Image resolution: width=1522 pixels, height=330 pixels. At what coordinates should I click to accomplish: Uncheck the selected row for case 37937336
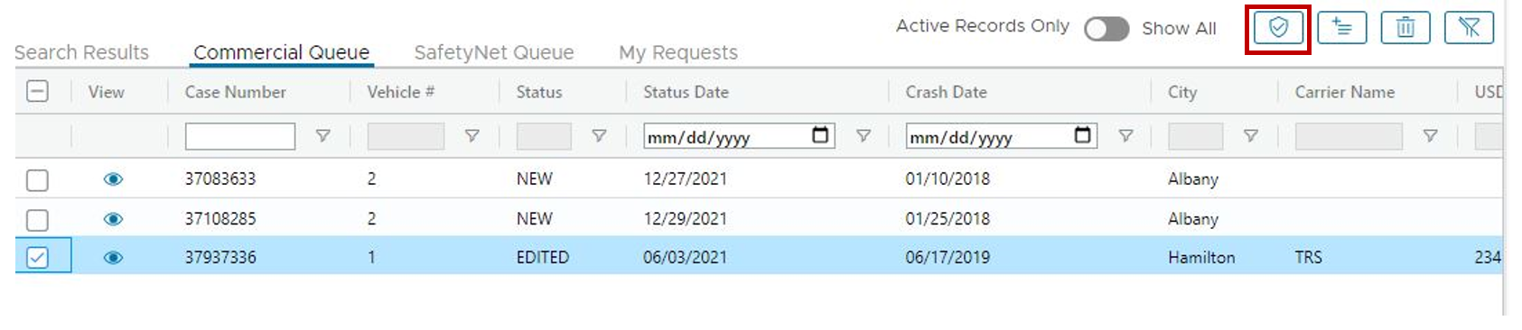point(37,258)
